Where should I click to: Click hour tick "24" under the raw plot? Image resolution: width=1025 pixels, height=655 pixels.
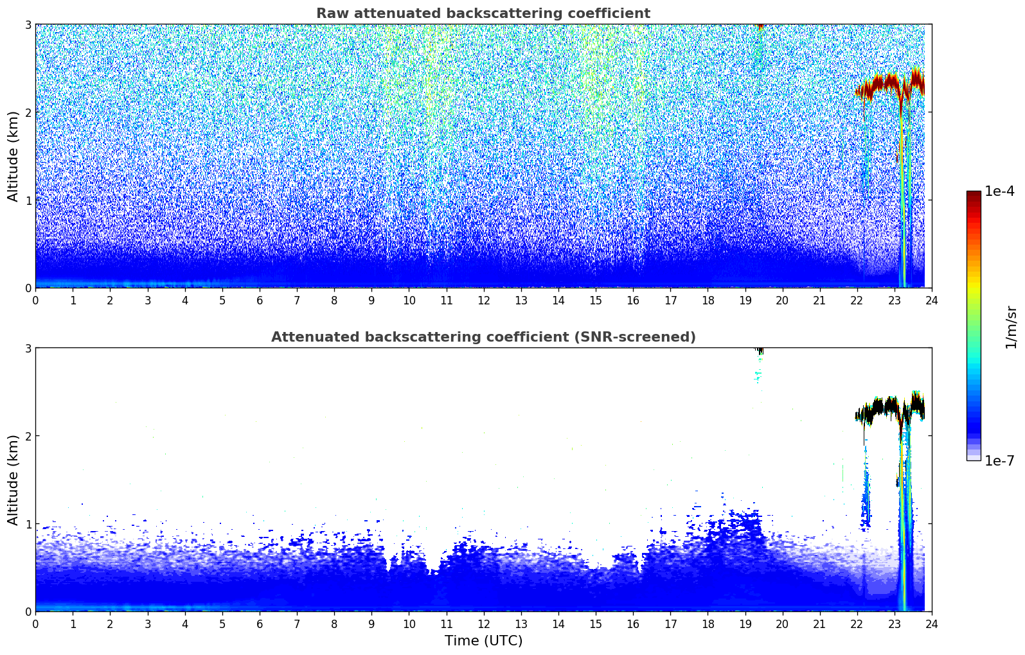pyautogui.click(x=932, y=300)
